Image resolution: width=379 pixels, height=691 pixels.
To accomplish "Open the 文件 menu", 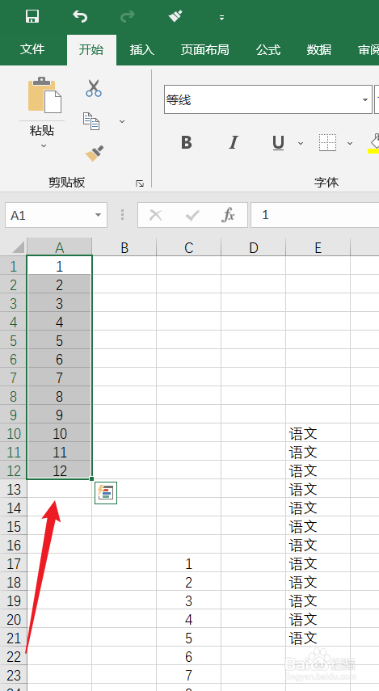I will 32,49.
